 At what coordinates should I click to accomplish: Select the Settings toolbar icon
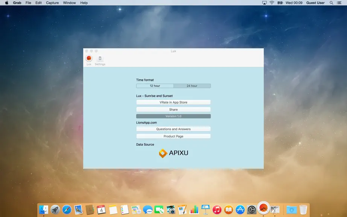(100, 60)
